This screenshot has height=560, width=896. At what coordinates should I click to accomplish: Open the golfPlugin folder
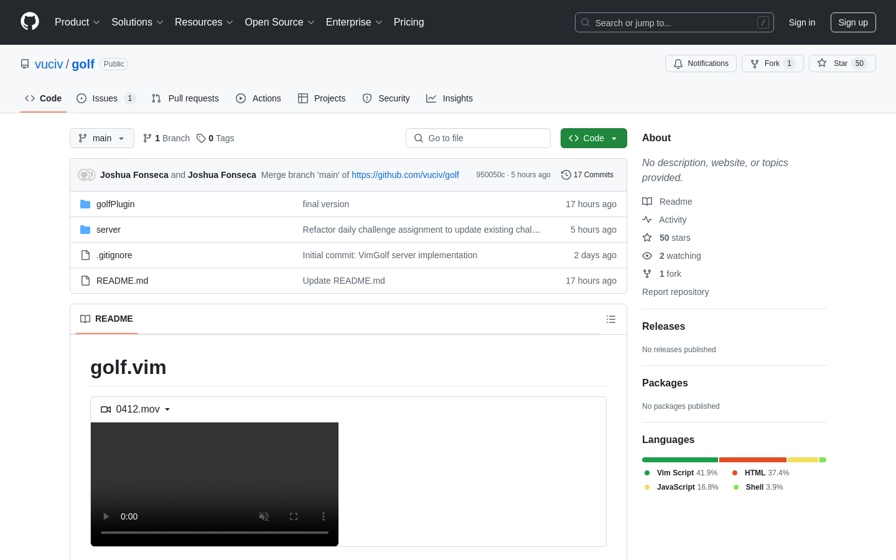point(115,204)
